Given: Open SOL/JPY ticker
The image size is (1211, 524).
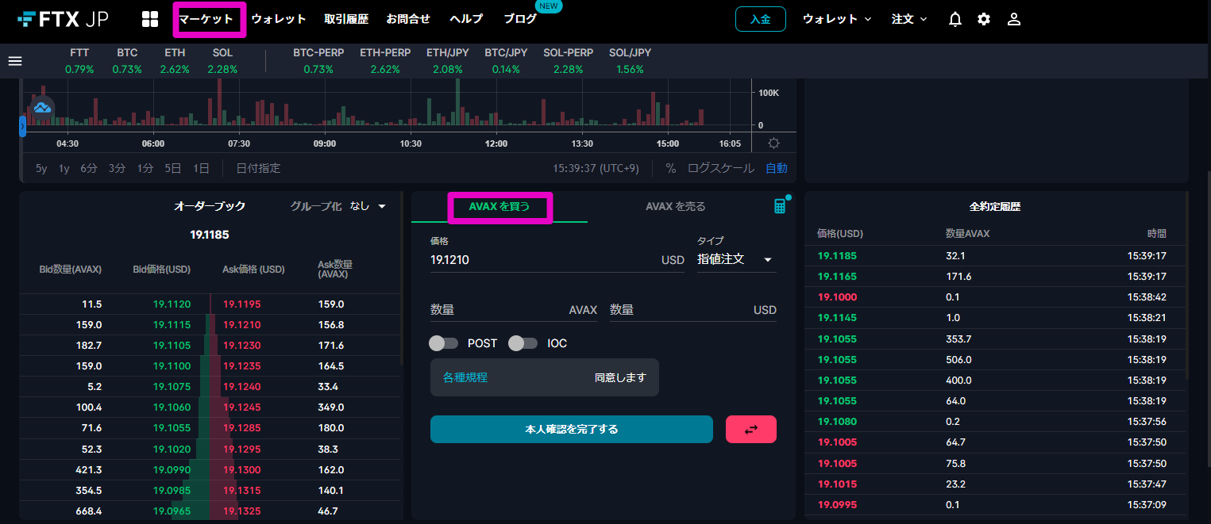Looking at the screenshot, I should 630,61.
